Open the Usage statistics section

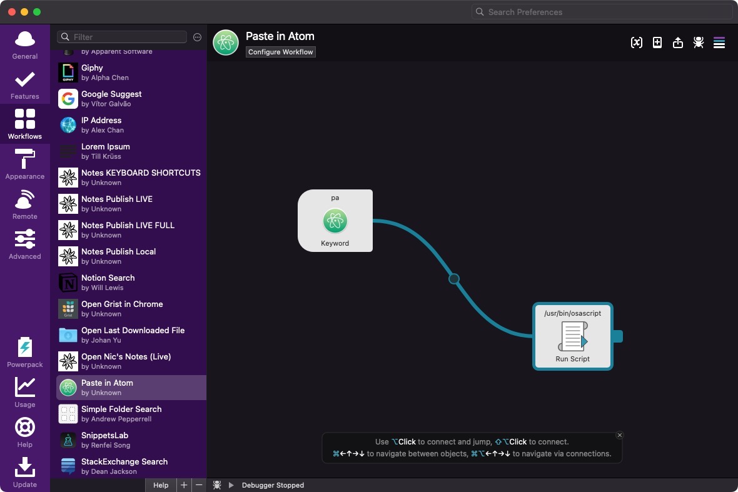(x=25, y=392)
